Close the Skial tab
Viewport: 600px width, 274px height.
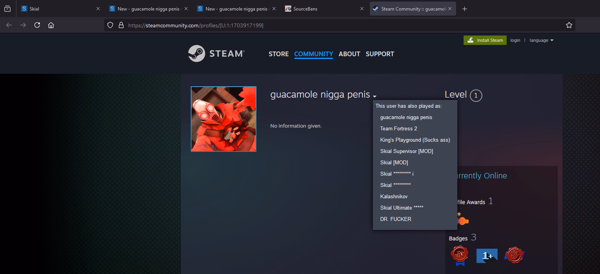[x=98, y=9]
